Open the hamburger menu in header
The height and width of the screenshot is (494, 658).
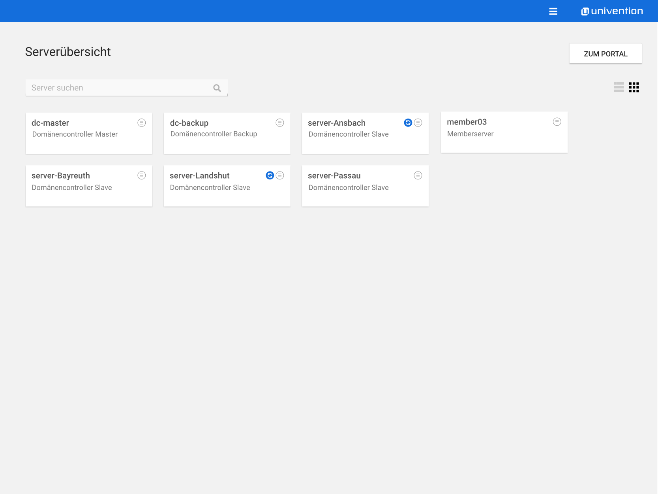553,11
